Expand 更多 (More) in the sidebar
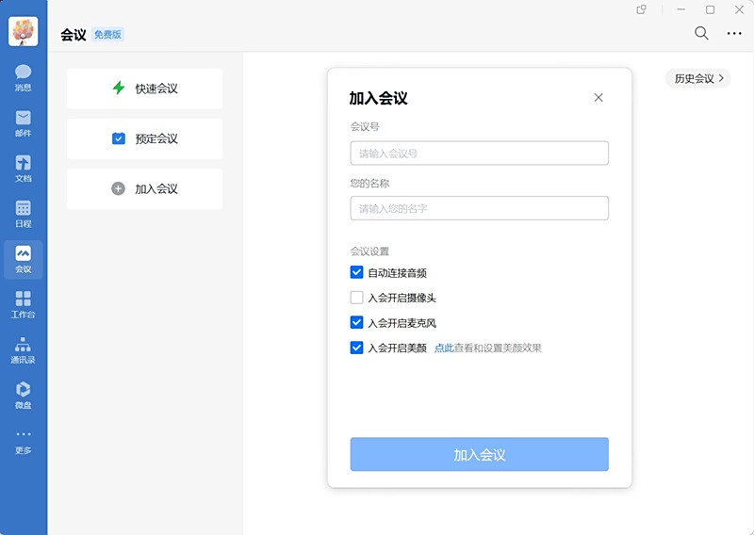 (x=23, y=440)
